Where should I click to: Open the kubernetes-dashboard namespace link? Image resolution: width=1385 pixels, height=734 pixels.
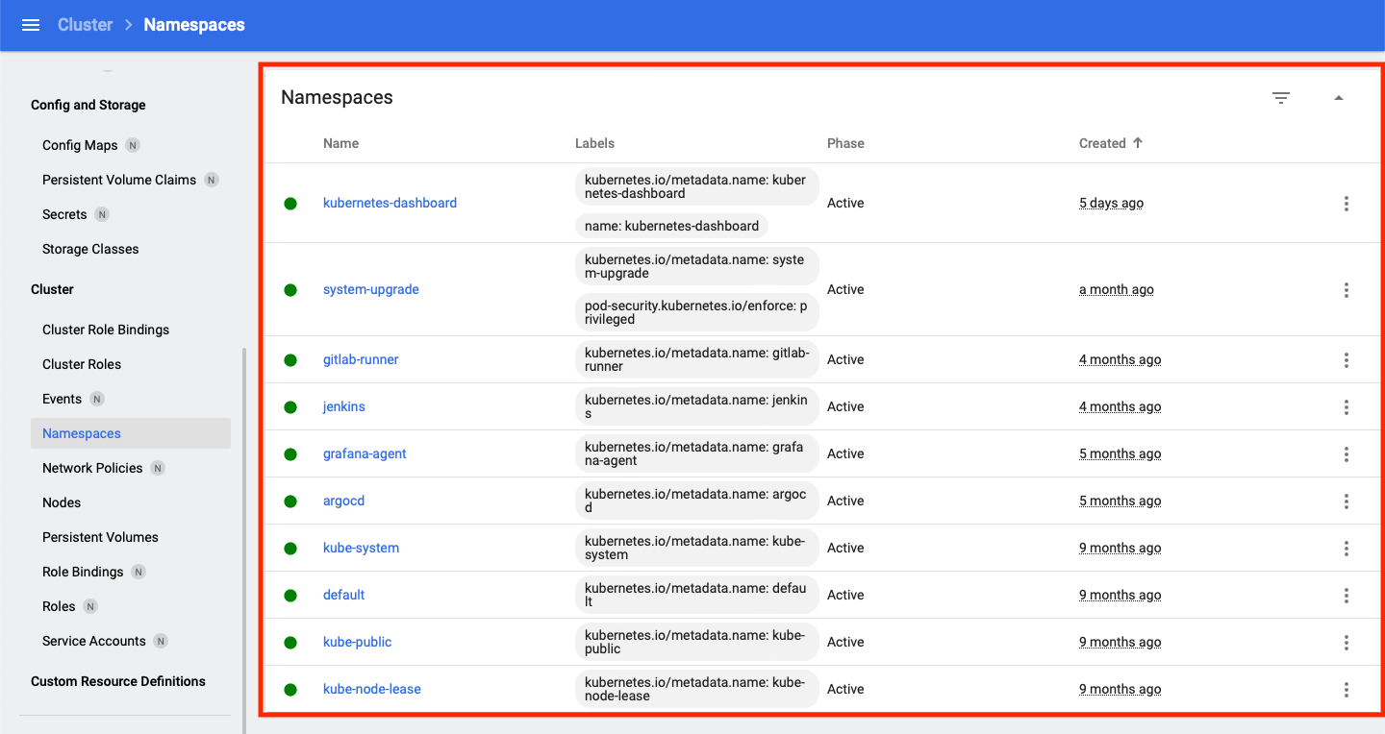point(390,203)
